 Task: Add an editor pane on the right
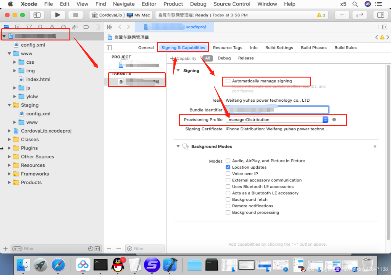385,27
